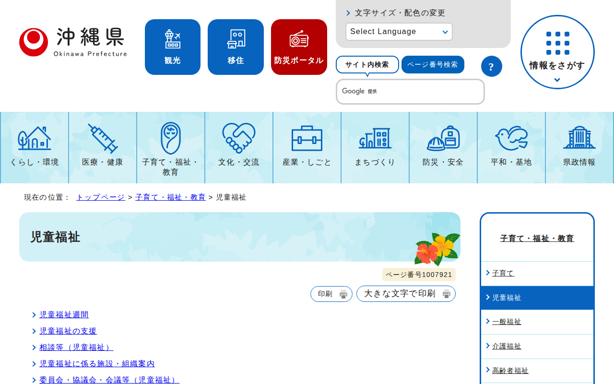Switch to the ページ番号検索 tab
Viewport: 614px width, 384px height.
click(x=433, y=64)
